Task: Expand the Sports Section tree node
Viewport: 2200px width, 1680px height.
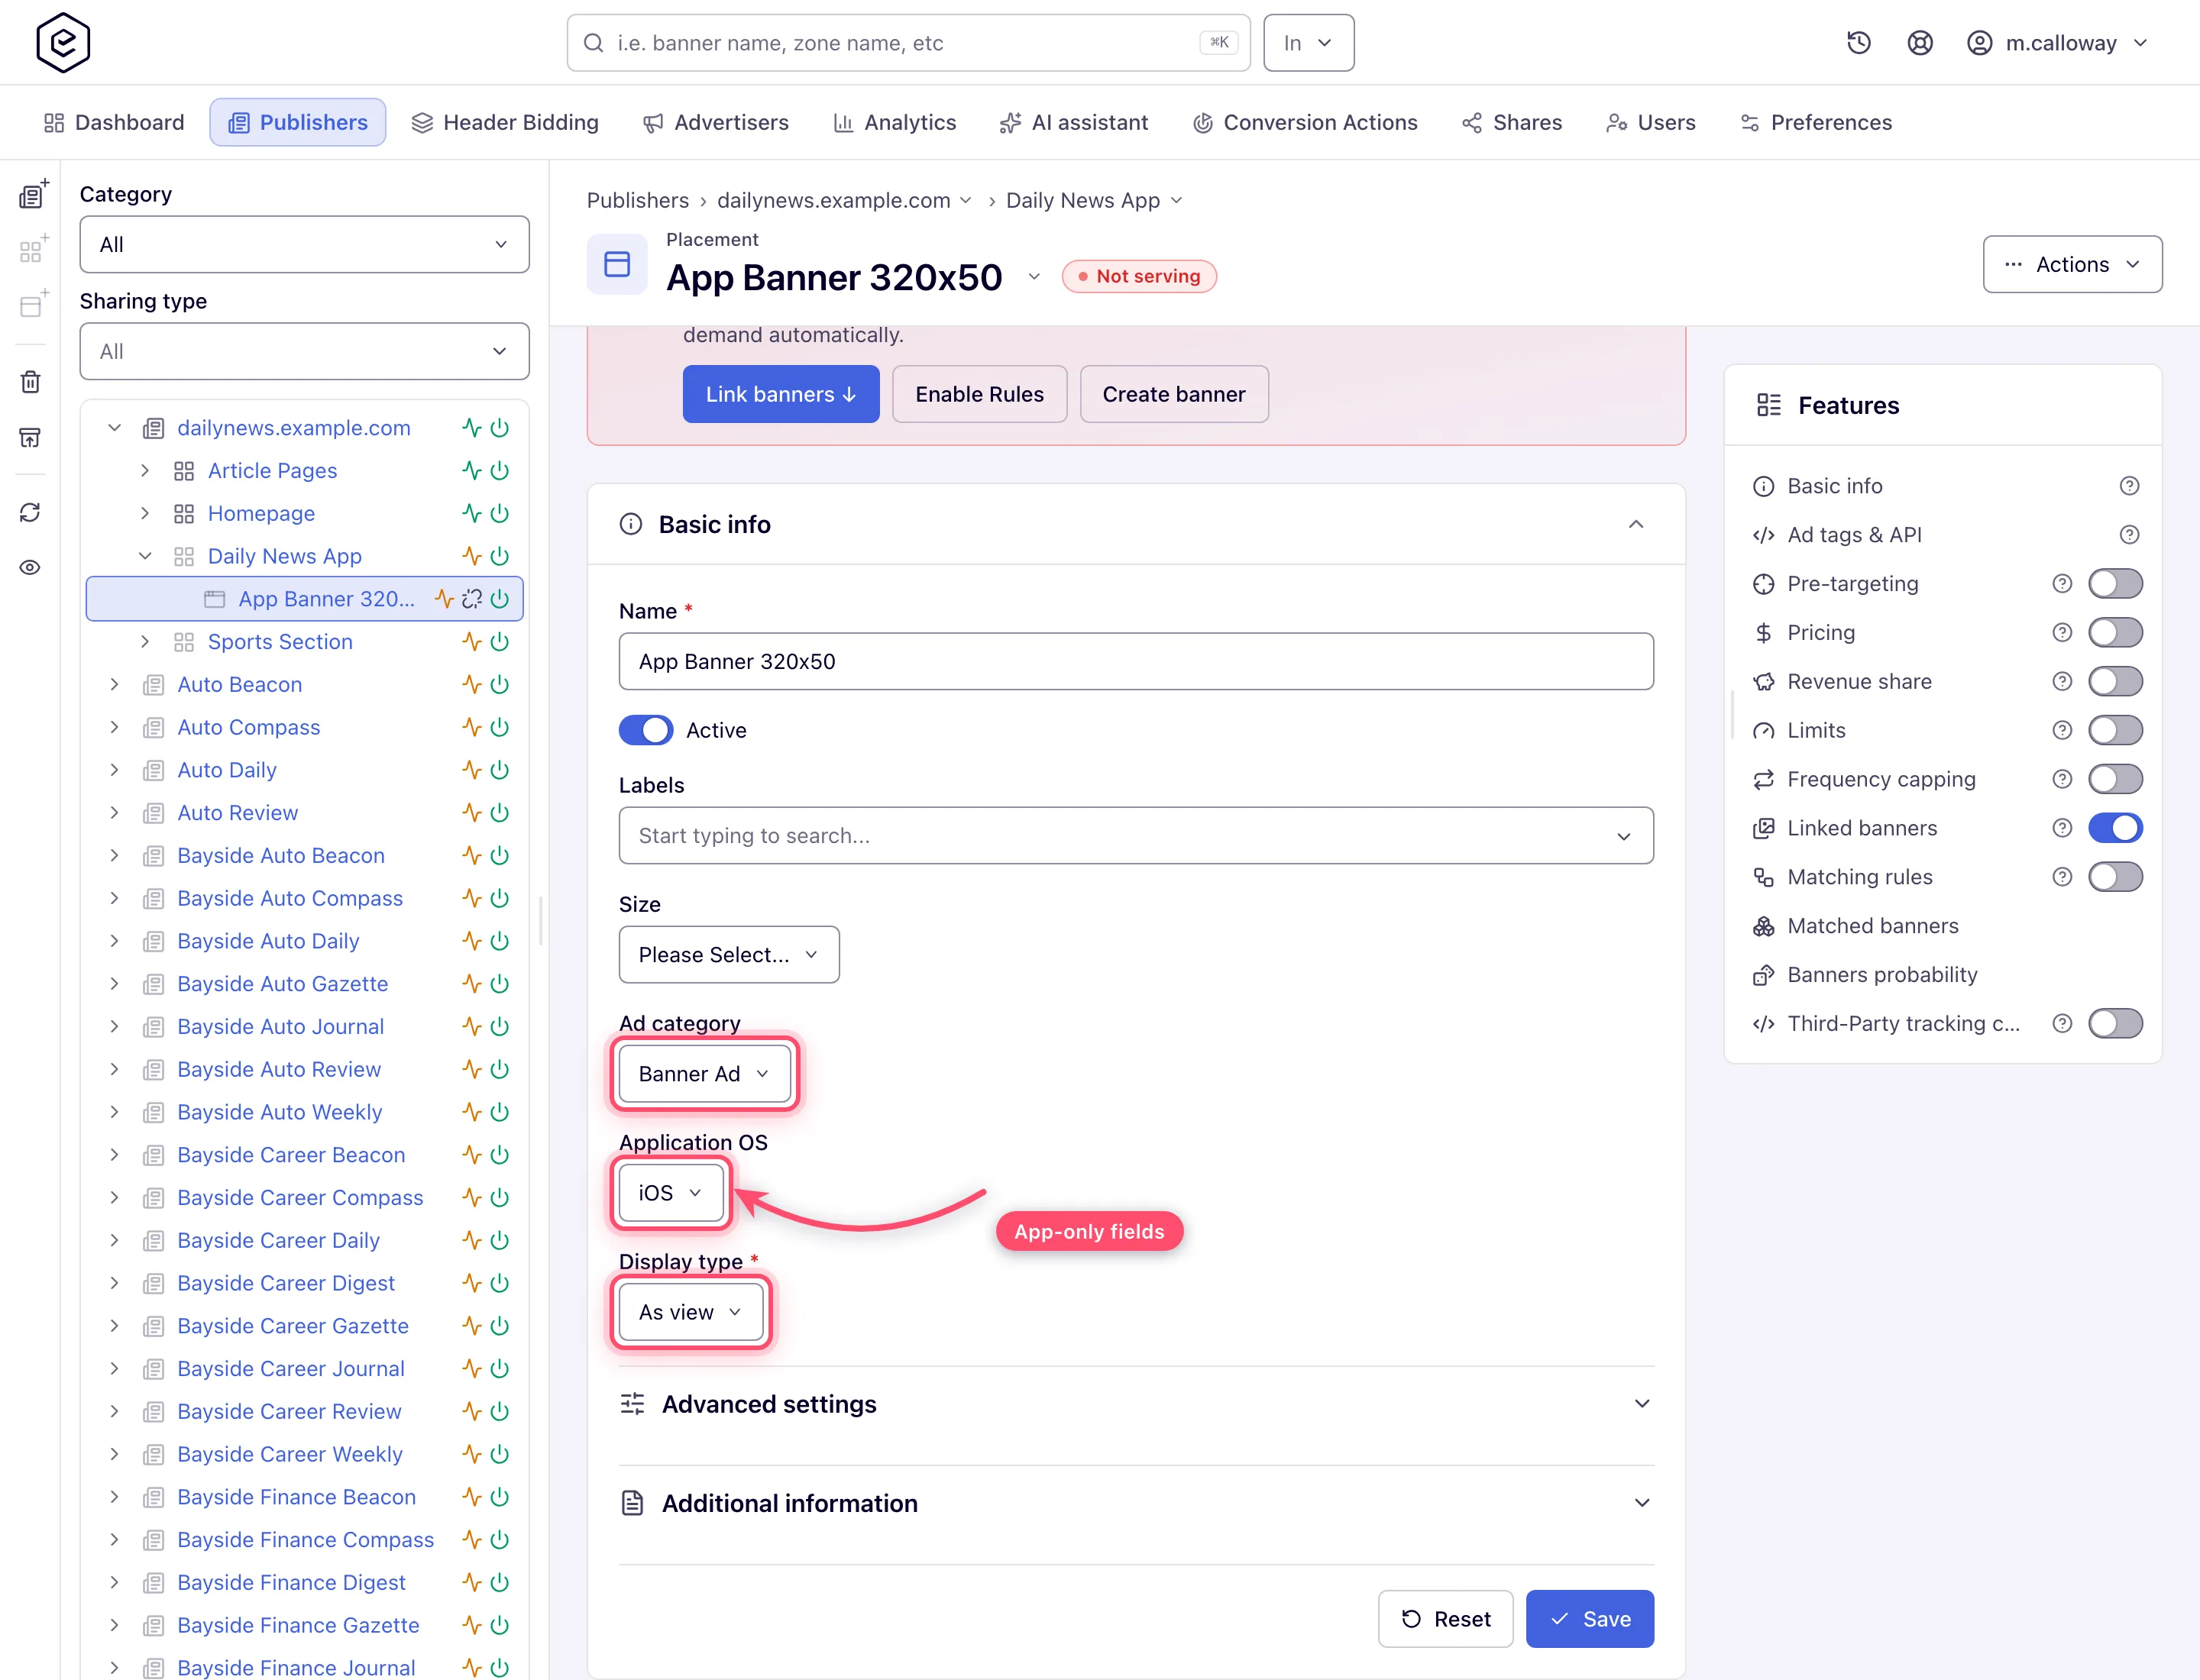Action: (x=145, y=641)
